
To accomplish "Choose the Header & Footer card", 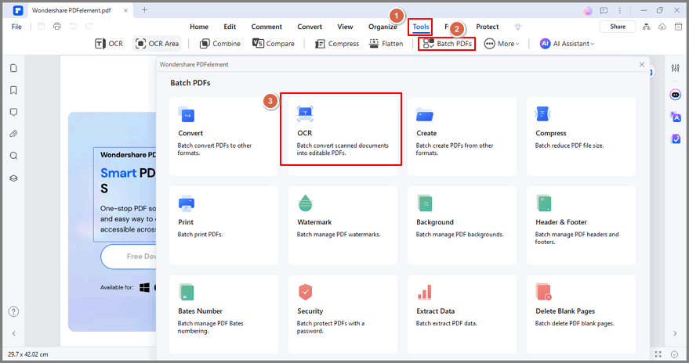I will 581,225.
